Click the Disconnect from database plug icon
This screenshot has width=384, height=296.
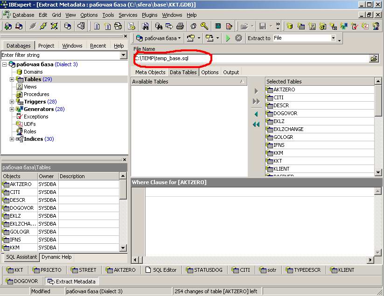coord(43,26)
